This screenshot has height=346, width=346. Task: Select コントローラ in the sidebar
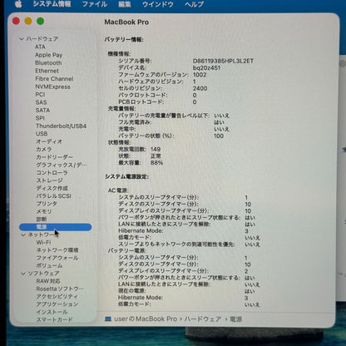(x=52, y=172)
